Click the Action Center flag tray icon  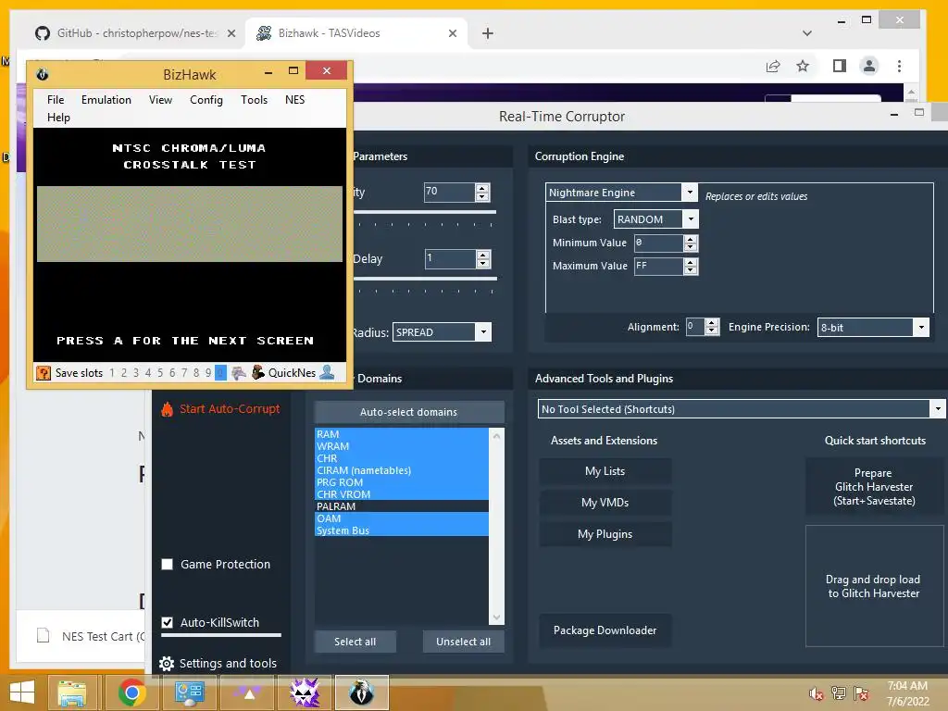coord(861,693)
